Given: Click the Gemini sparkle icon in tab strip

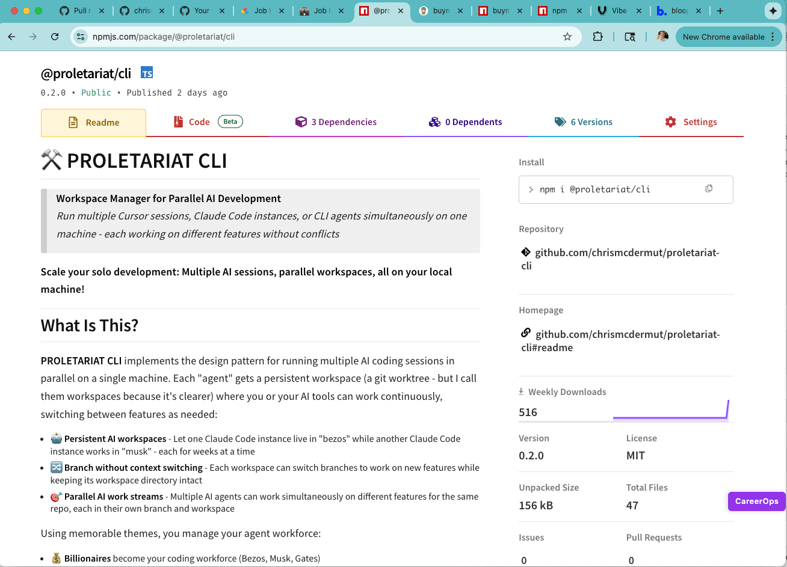Looking at the screenshot, I should click(773, 11).
